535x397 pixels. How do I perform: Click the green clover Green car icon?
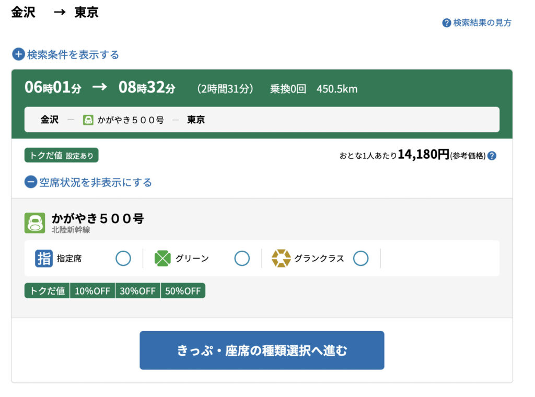(x=162, y=258)
